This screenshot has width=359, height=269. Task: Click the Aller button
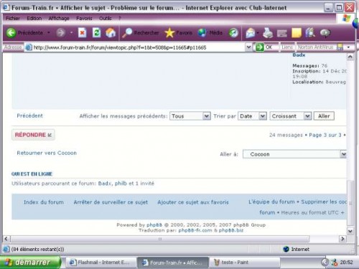point(324,116)
